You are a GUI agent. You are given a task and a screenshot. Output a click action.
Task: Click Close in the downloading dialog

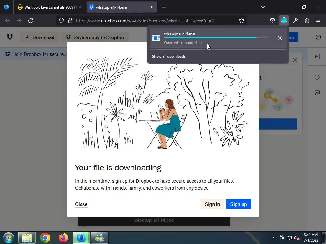81,204
